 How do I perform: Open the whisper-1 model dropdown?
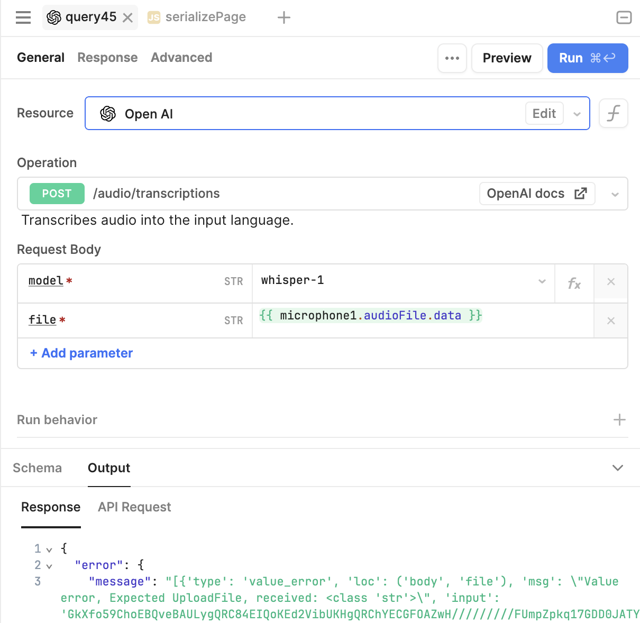click(542, 281)
